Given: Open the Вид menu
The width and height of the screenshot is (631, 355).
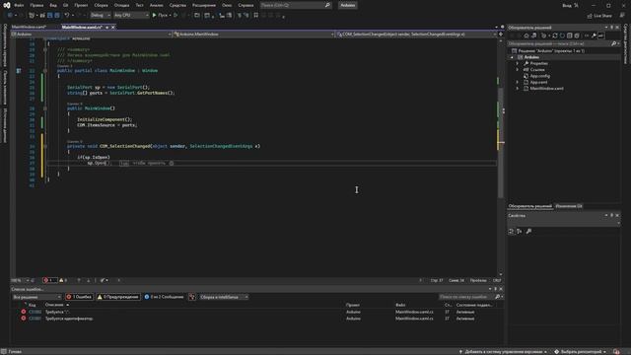Looking at the screenshot, I should [x=53, y=5].
